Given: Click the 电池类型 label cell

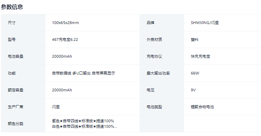Looking at the screenshot, I should coord(162,107).
